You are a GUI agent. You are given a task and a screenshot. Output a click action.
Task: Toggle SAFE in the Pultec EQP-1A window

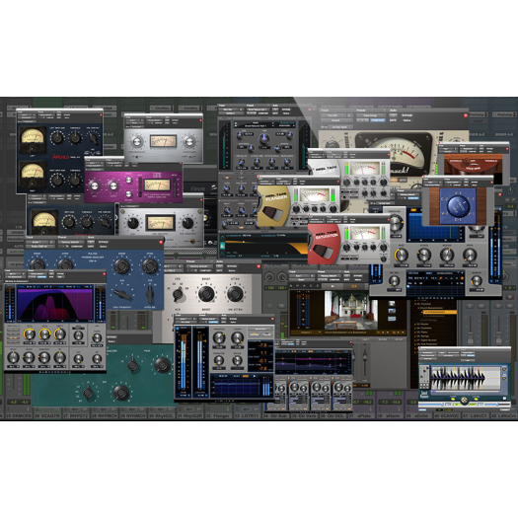90,247
